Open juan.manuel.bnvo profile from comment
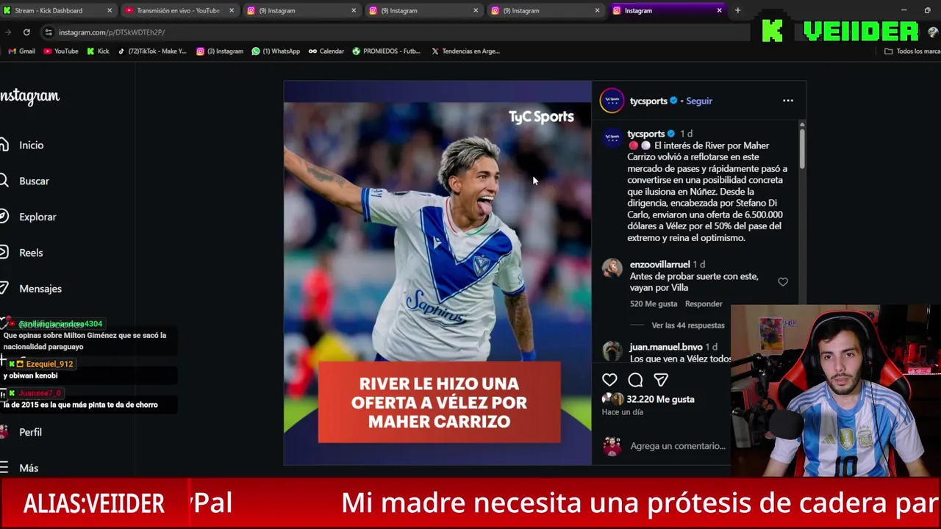Screen dimensions: 941x529 point(666,347)
